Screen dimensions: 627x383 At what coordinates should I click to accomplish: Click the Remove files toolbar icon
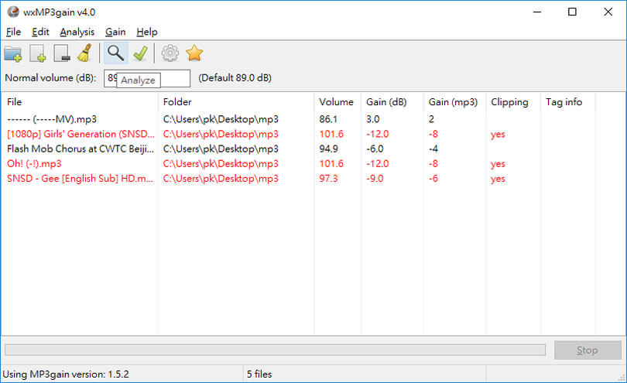(63, 53)
